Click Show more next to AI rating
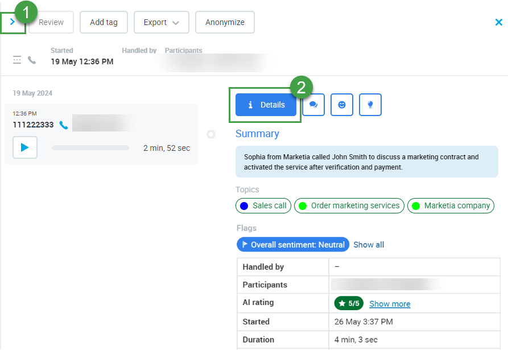Image resolution: width=508 pixels, height=350 pixels. tap(390, 304)
